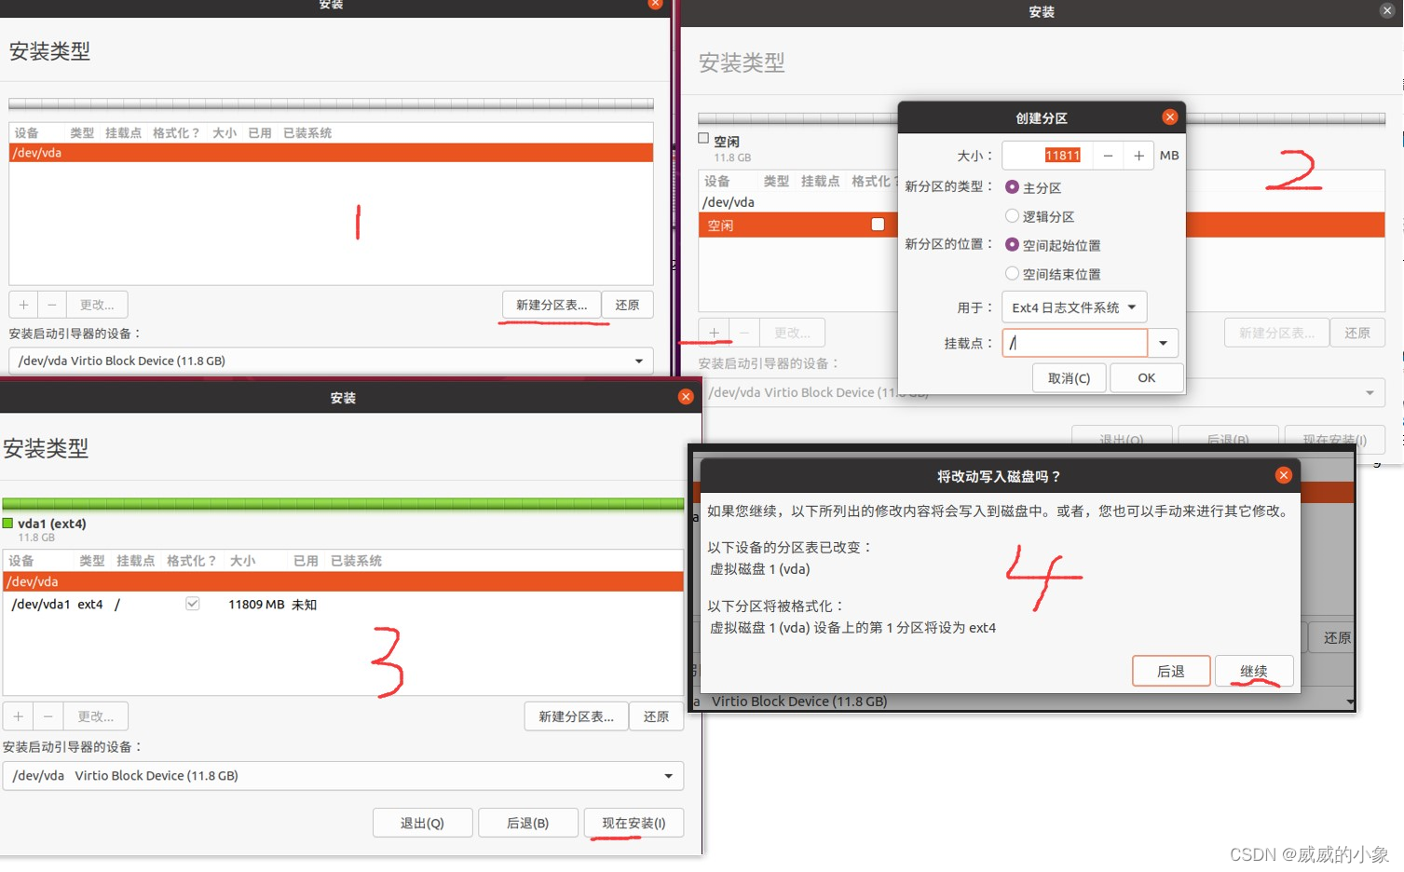Click the partition size input field showing 11811
1404x872 pixels.
[x=1063, y=155]
